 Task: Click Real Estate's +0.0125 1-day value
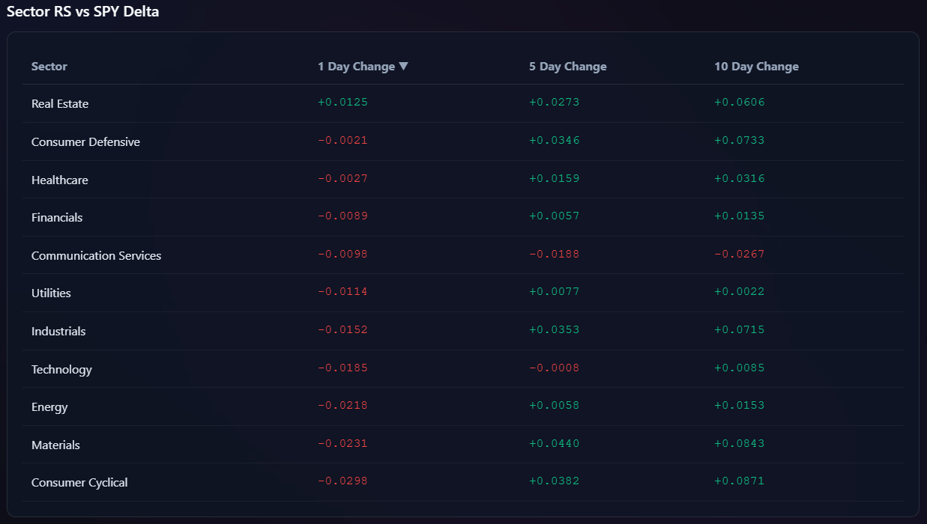click(342, 103)
